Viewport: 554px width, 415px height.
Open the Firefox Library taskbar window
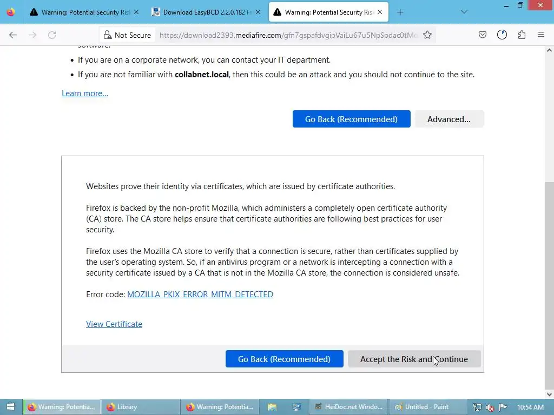pyautogui.click(x=141, y=407)
